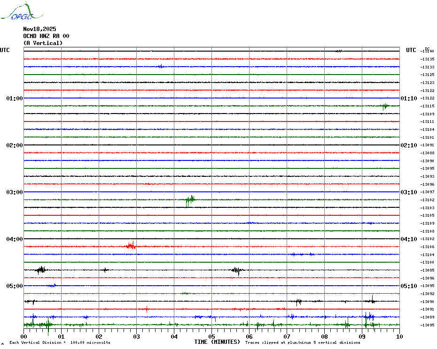Click the 02:10 time label on right axis
Viewport: 437px width, 349px height.
[x=408, y=145]
